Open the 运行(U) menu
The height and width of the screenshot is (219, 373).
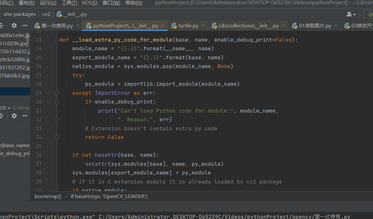coord(48,3)
